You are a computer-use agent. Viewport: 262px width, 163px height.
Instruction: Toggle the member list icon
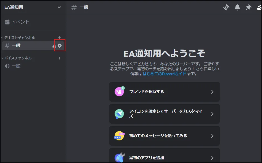(x=259, y=7)
